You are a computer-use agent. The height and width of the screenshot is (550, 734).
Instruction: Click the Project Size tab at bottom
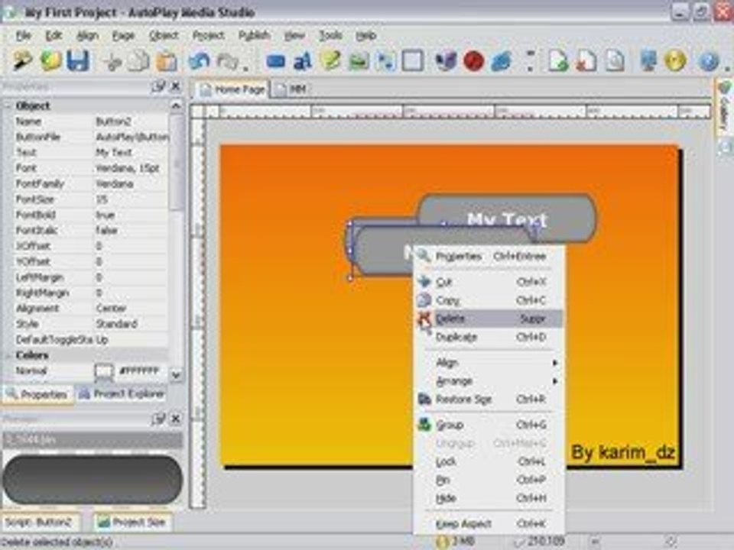click(132, 522)
